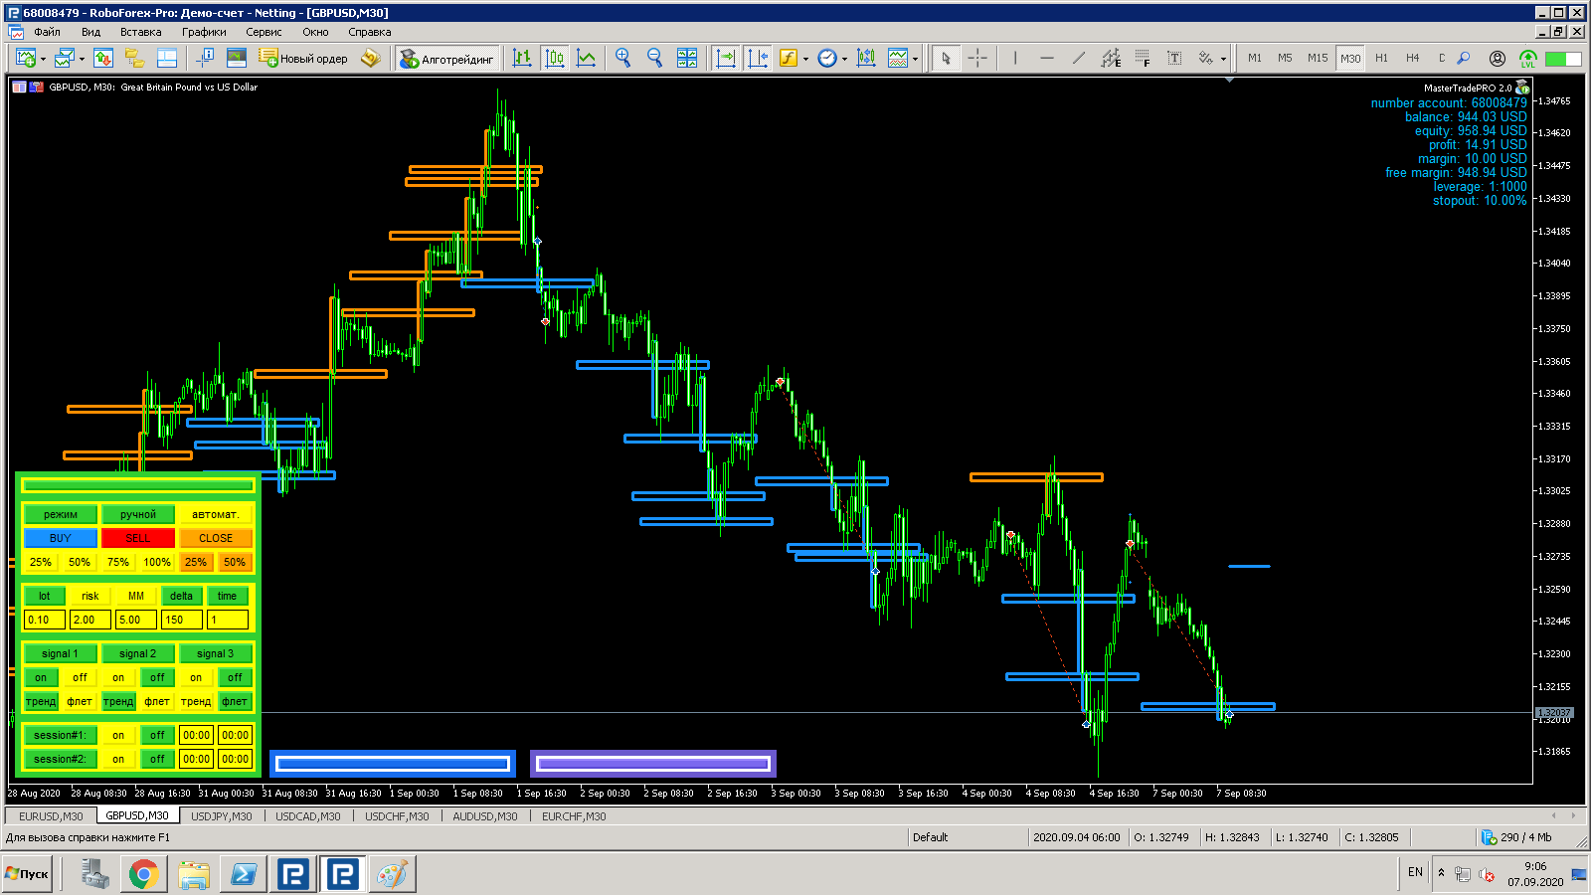Switch chart to bar chart icon

[522, 59]
